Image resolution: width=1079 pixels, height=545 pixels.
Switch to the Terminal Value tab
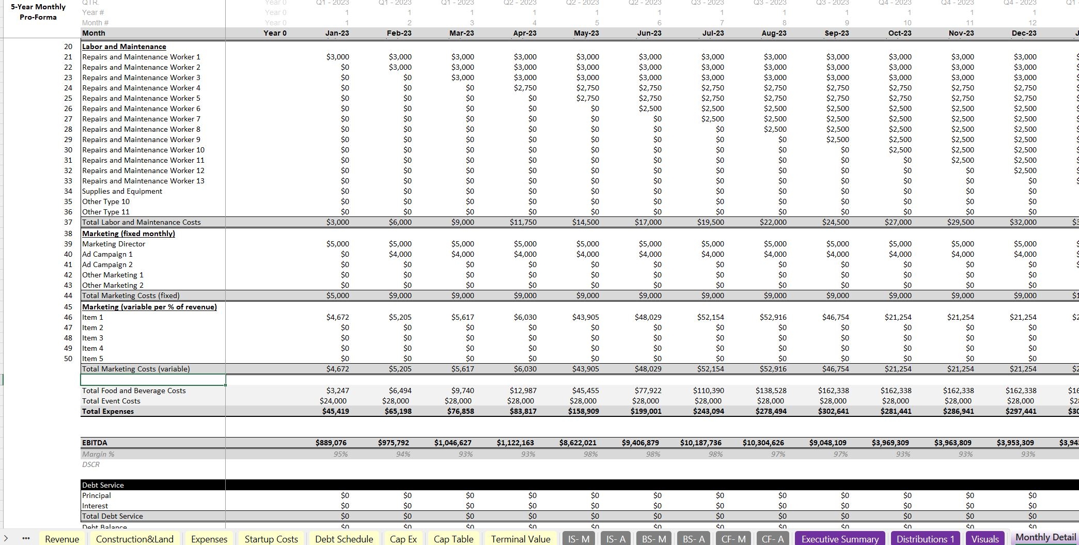point(521,539)
